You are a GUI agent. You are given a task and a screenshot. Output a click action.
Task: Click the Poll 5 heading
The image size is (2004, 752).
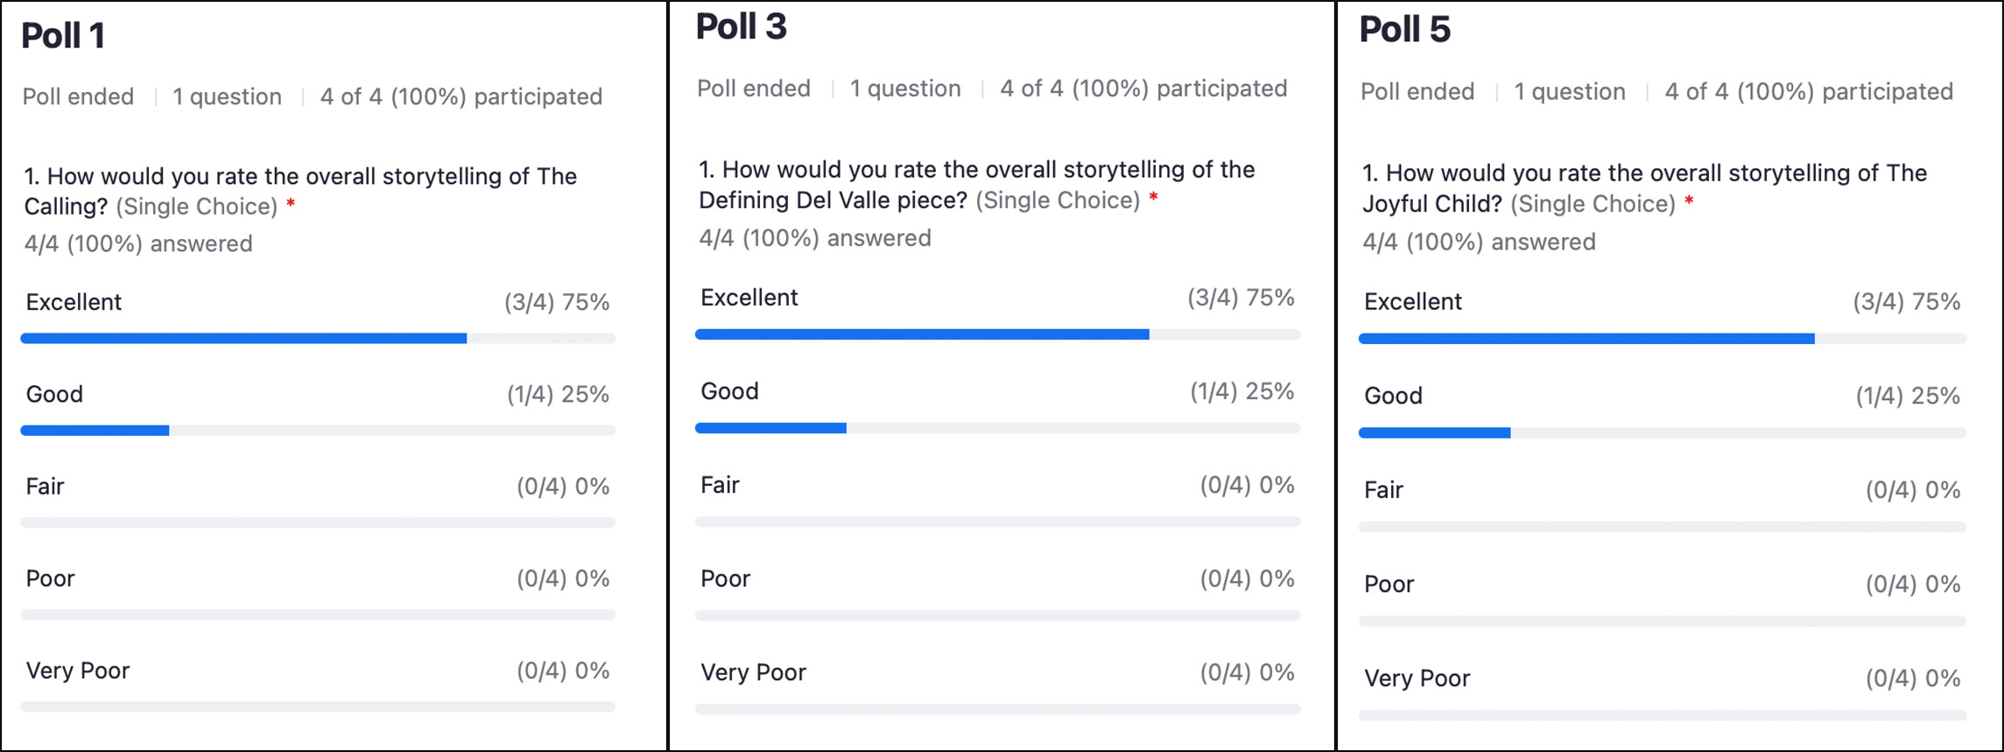(1404, 30)
